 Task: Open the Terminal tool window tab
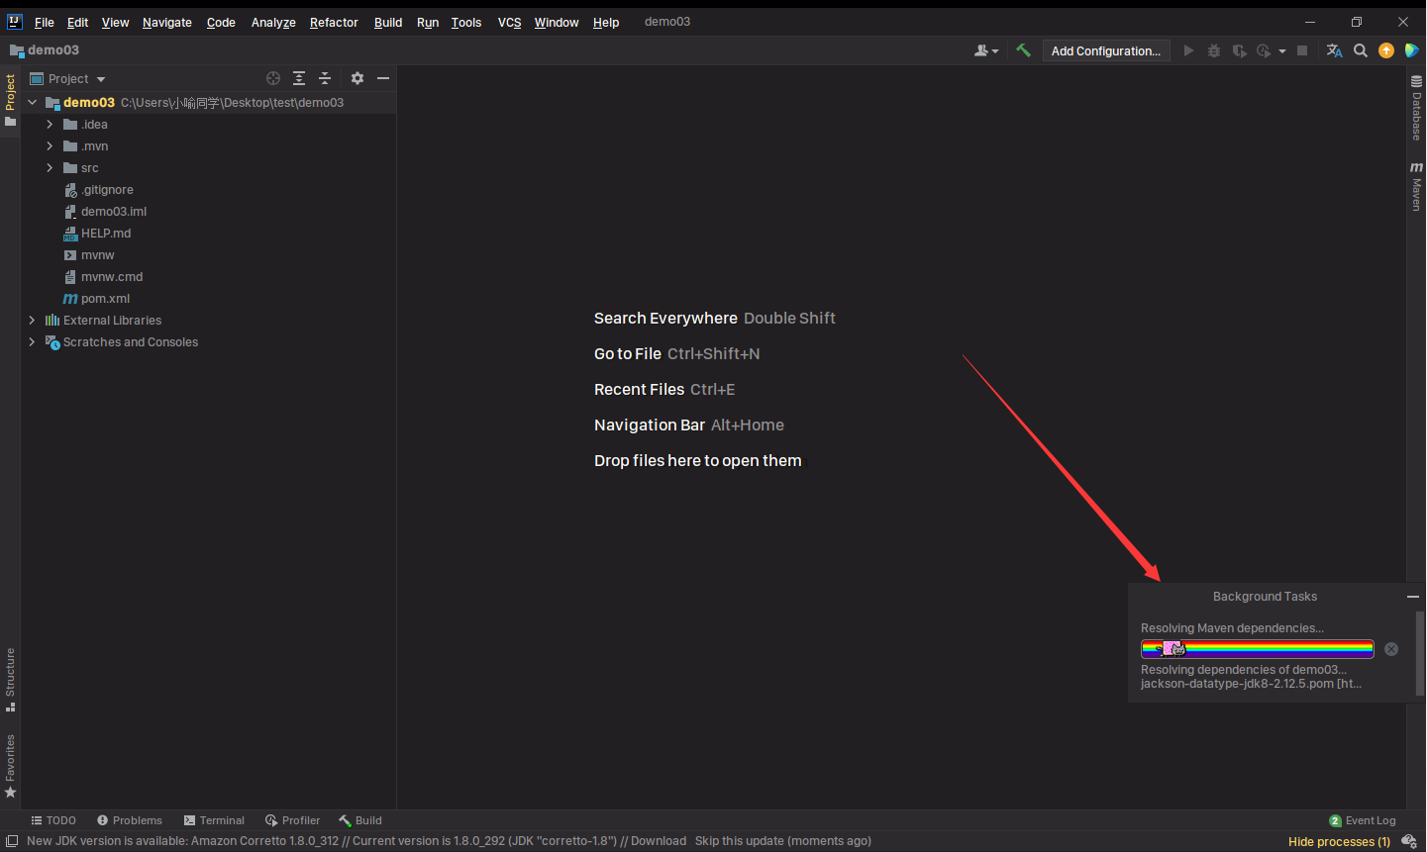coord(214,820)
